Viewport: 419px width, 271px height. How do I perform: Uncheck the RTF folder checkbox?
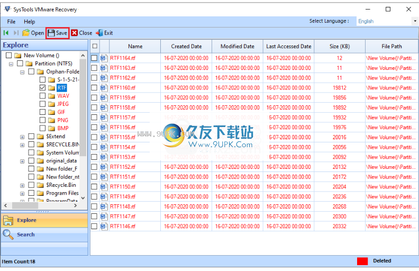point(42,87)
